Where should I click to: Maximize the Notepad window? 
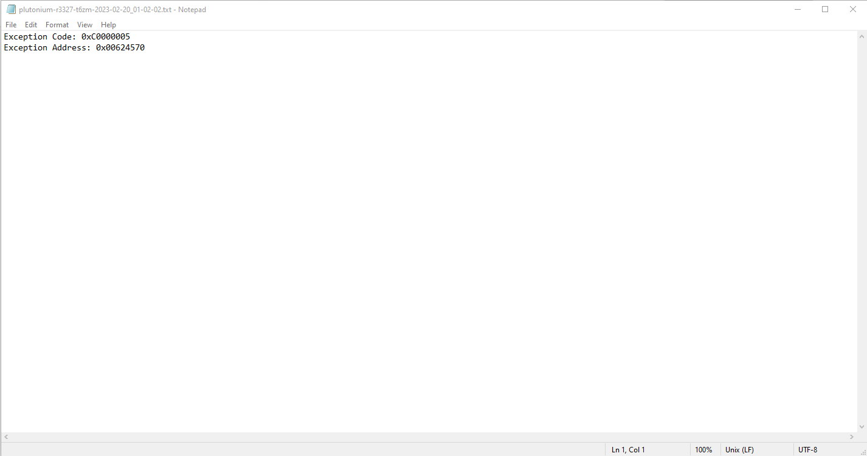[x=825, y=9]
